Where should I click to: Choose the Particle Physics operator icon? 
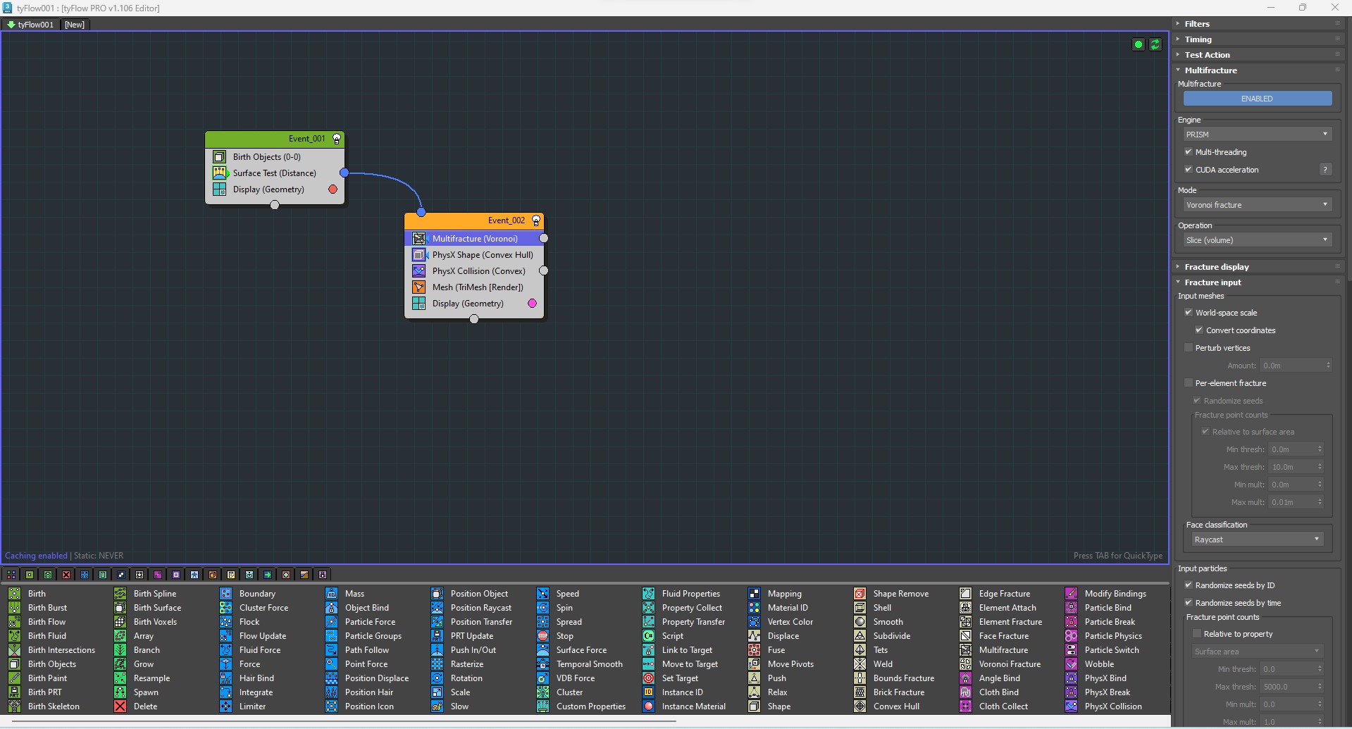[1071, 636]
